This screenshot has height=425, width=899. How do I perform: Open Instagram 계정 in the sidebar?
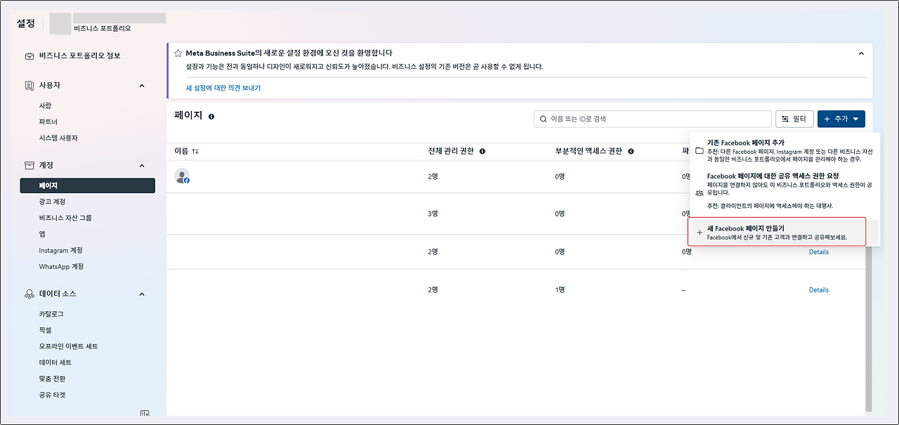tap(61, 251)
